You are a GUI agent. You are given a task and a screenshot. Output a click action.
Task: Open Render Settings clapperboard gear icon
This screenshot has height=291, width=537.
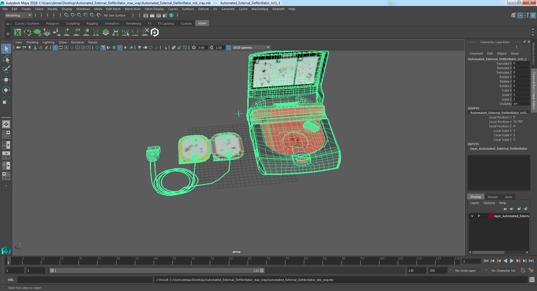click(165, 15)
